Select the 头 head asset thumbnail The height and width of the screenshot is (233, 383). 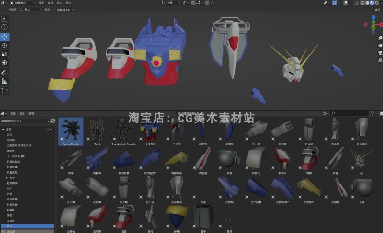tap(362, 161)
